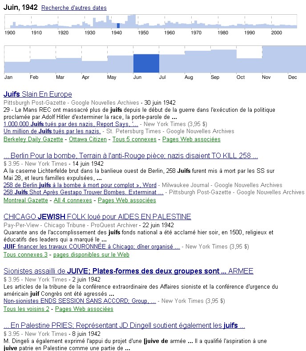Select the Oct bar in month timeline
The width and height of the screenshot is (306, 351).
point(249,65)
